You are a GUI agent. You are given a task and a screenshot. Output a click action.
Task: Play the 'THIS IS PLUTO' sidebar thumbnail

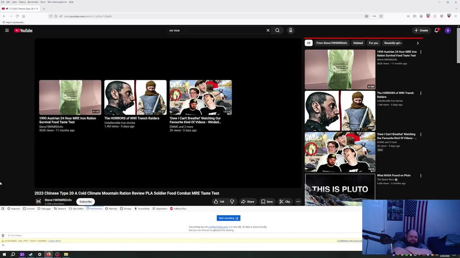click(x=340, y=189)
